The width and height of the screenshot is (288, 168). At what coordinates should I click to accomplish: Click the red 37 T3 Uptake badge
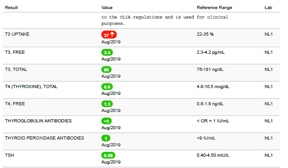pyautogui.click(x=109, y=34)
